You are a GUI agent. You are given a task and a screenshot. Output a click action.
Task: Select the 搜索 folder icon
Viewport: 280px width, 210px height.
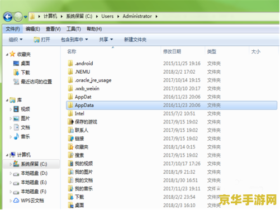click(70, 155)
